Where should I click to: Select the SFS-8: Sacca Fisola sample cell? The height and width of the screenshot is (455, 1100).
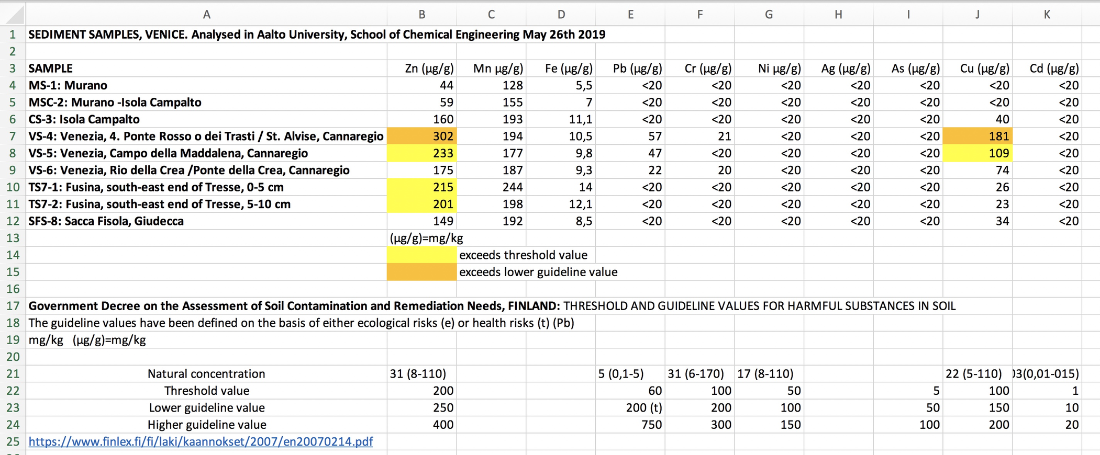tap(106, 221)
